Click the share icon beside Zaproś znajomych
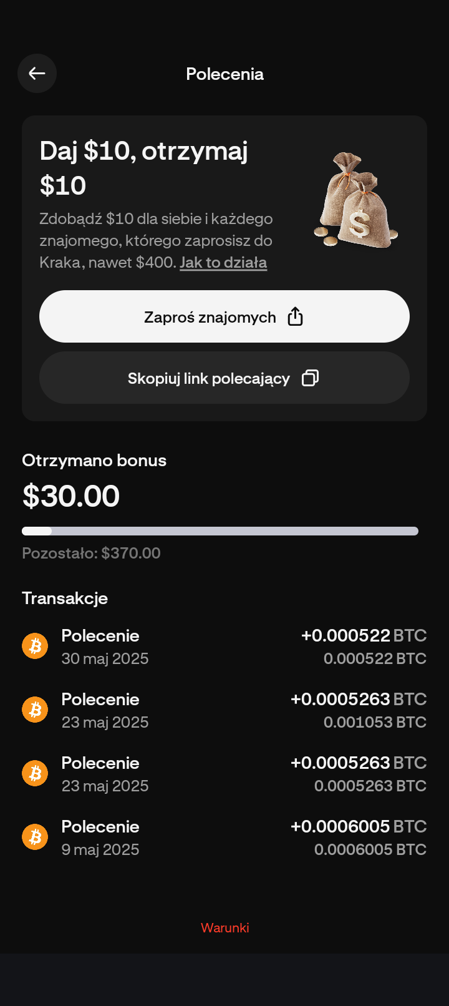The height and width of the screenshot is (1006, 449). [x=295, y=317]
